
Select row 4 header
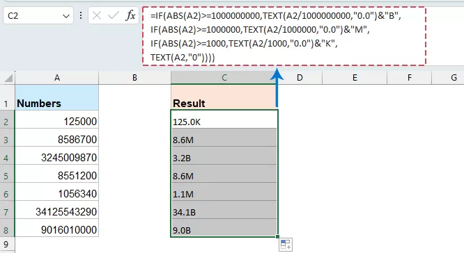(x=7, y=156)
